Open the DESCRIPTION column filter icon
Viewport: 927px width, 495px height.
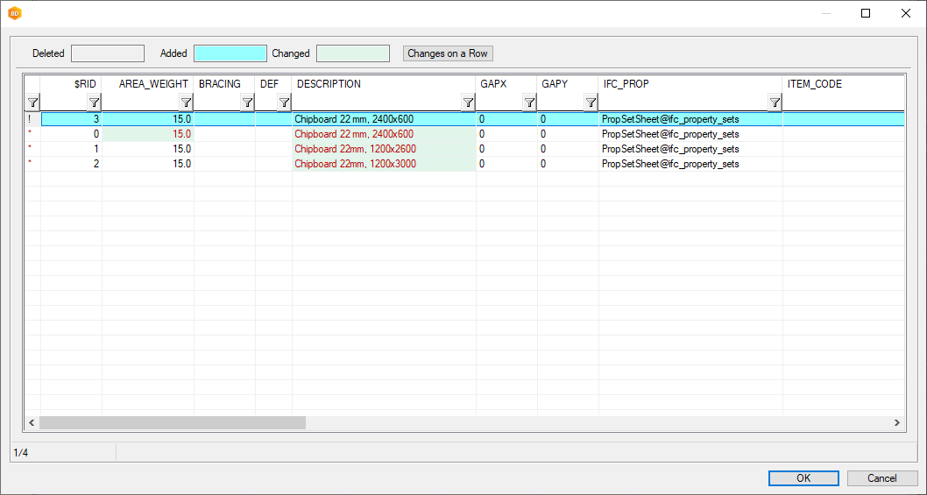pos(468,103)
